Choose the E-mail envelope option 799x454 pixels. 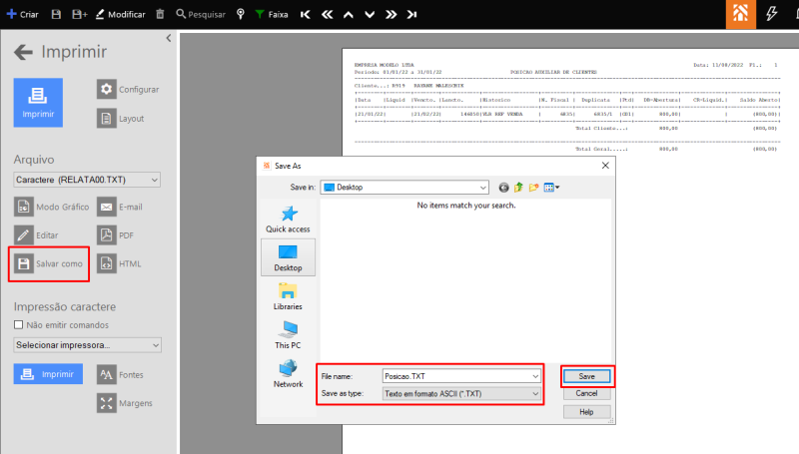click(120, 207)
